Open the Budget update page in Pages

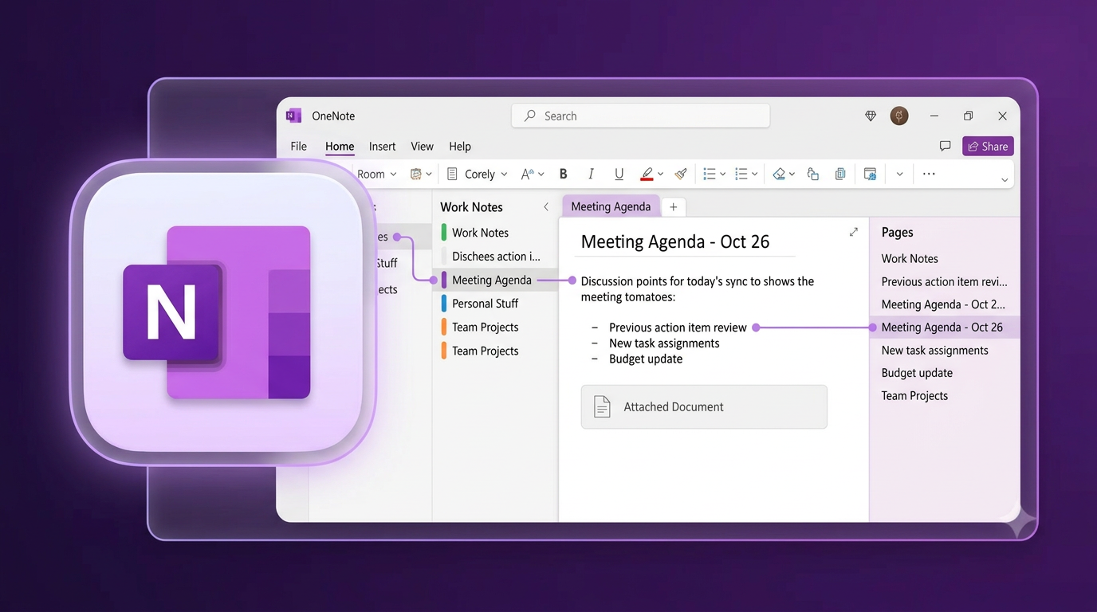(917, 373)
